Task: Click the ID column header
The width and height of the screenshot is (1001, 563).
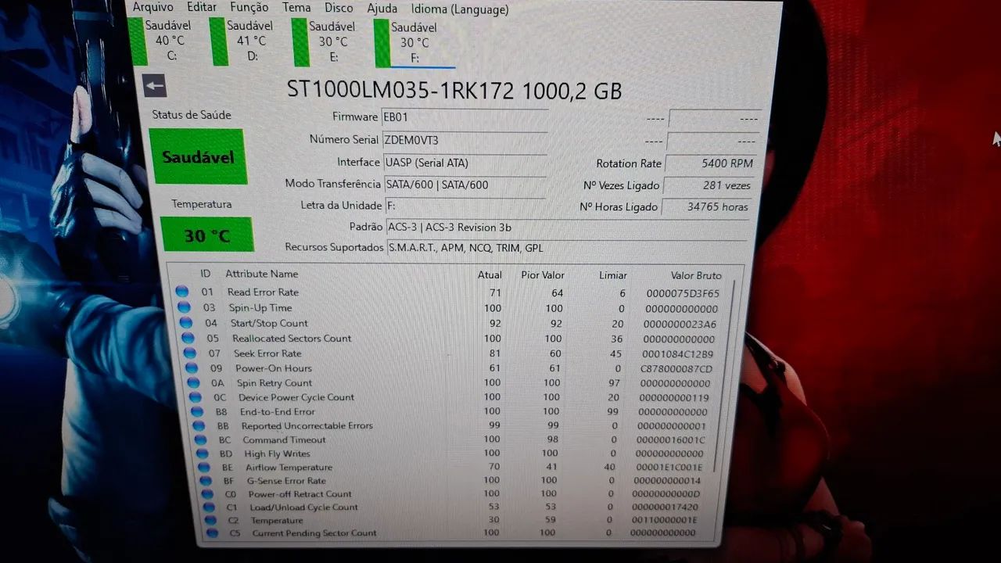Action: click(x=205, y=274)
